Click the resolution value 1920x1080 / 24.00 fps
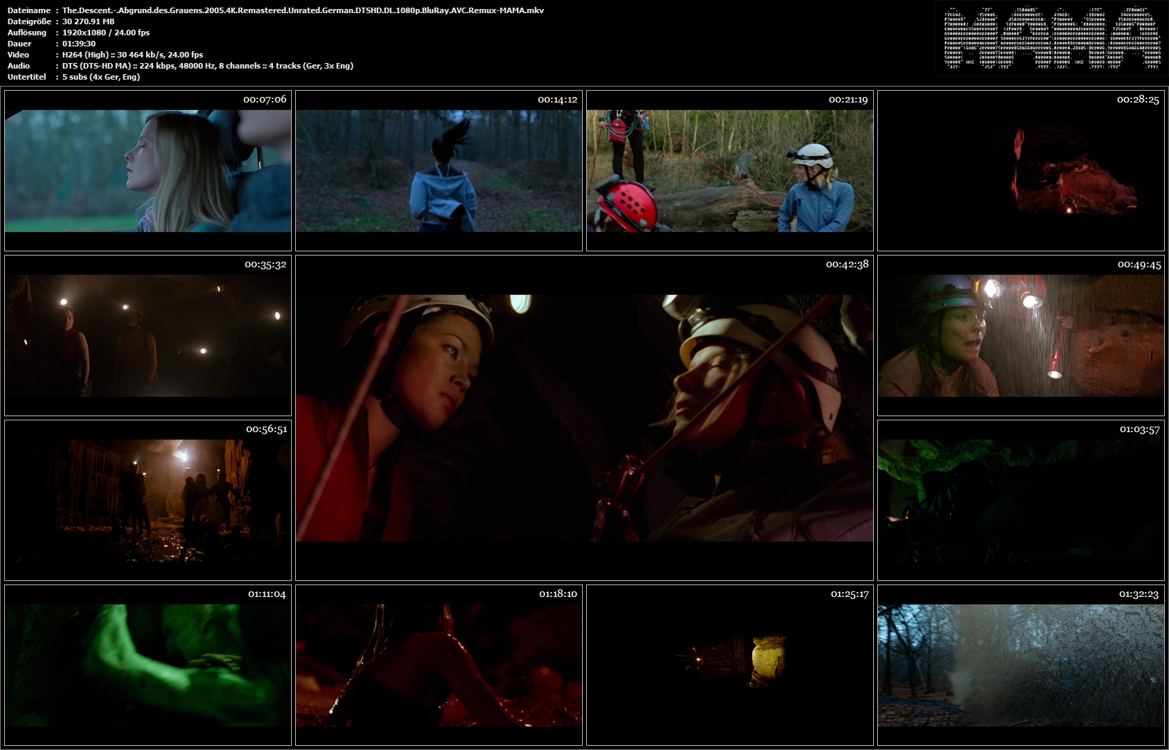The height and width of the screenshot is (750, 1169). pos(105,33)
